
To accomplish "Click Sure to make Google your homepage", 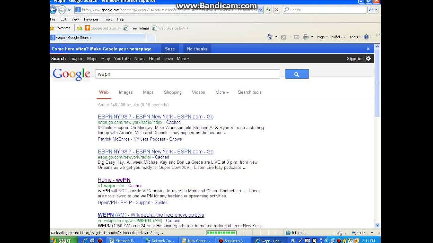I will (170, 49).
